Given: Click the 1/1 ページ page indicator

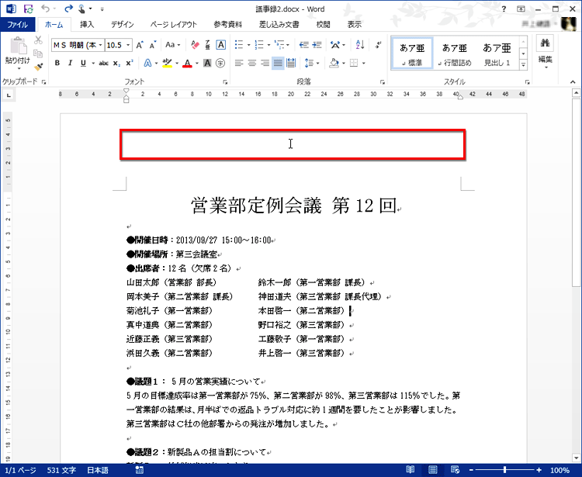Looking at the screenshot, I should pos(20,470).
